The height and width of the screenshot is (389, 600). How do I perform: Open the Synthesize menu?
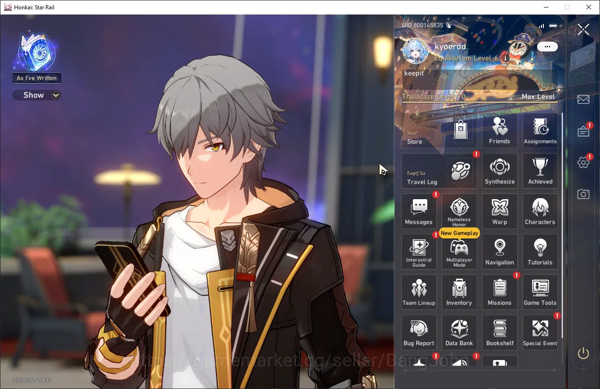pos(499,171)
